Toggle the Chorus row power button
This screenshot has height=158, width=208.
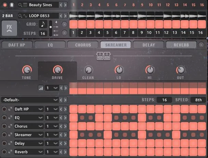[4, 126]
